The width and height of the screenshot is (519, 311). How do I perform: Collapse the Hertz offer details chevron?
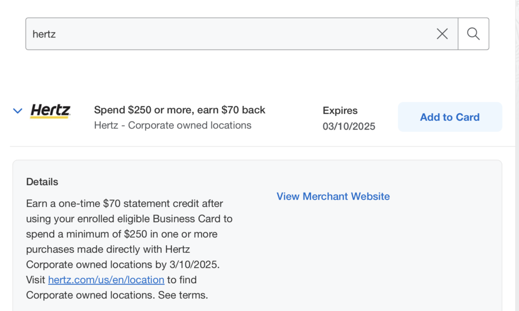(x=18, y=111)
